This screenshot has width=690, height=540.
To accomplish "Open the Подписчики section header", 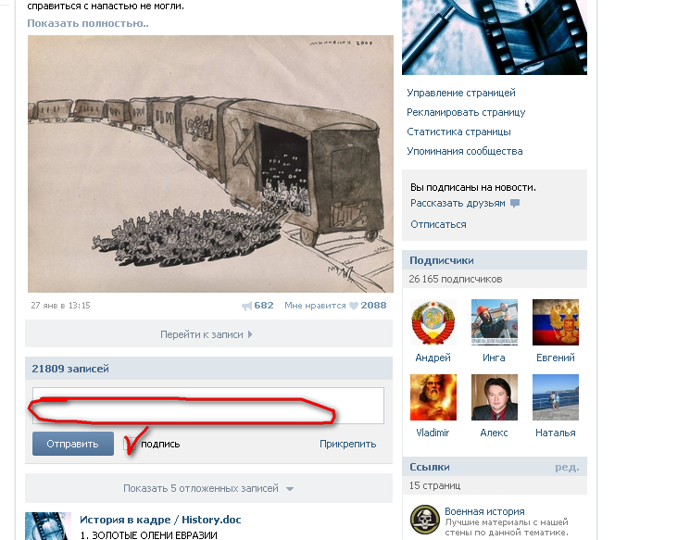I will pyautogui.click(x=495, y=260).
